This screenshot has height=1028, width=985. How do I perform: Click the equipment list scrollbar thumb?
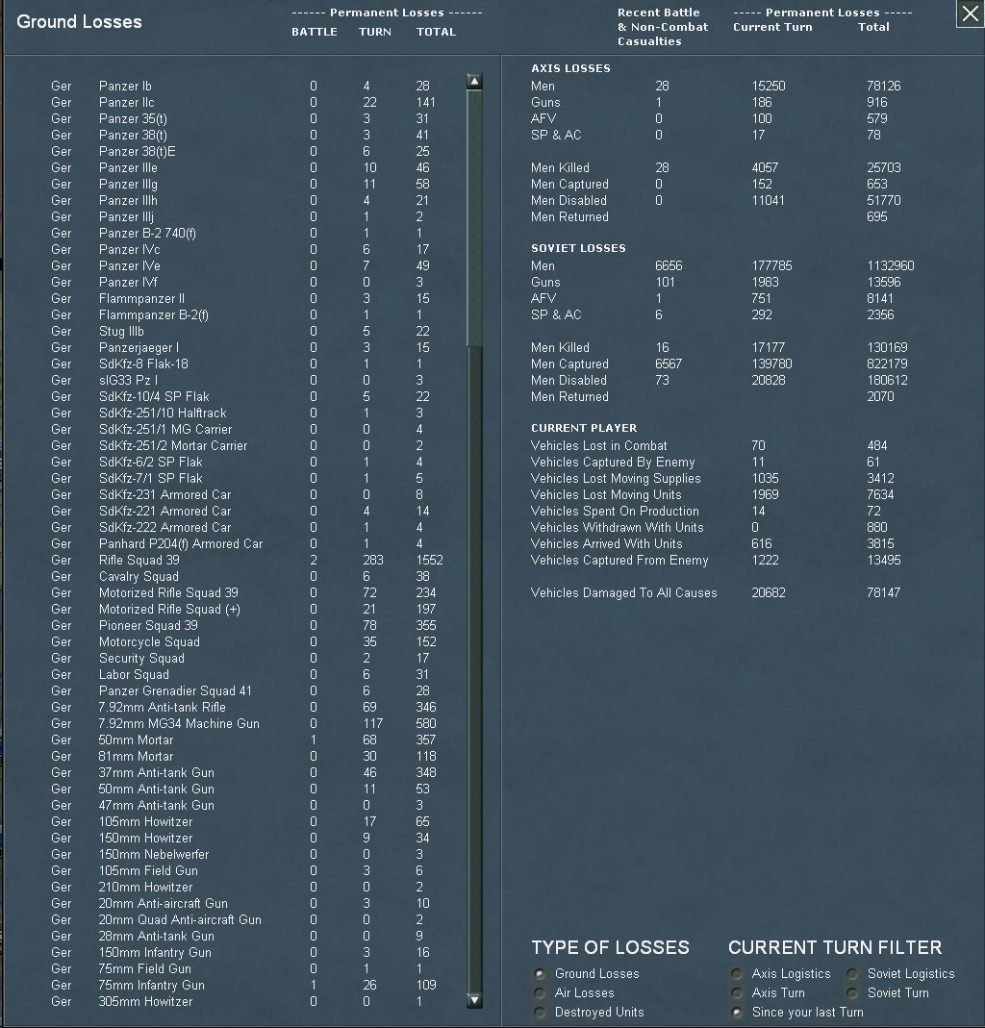(x=474, y=218)
